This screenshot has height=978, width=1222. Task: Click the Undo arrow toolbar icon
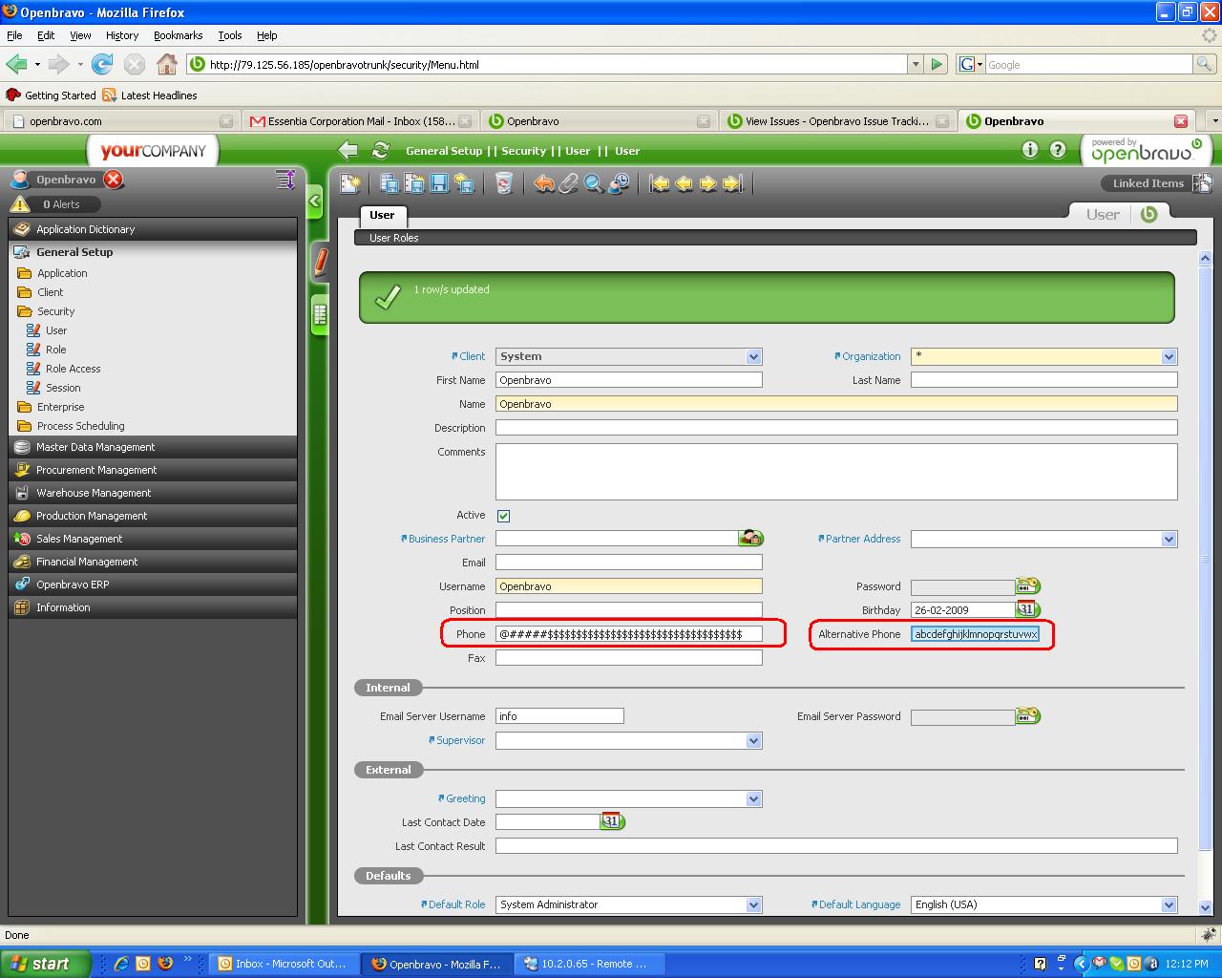pyautogui.click(x=544, y=183)
